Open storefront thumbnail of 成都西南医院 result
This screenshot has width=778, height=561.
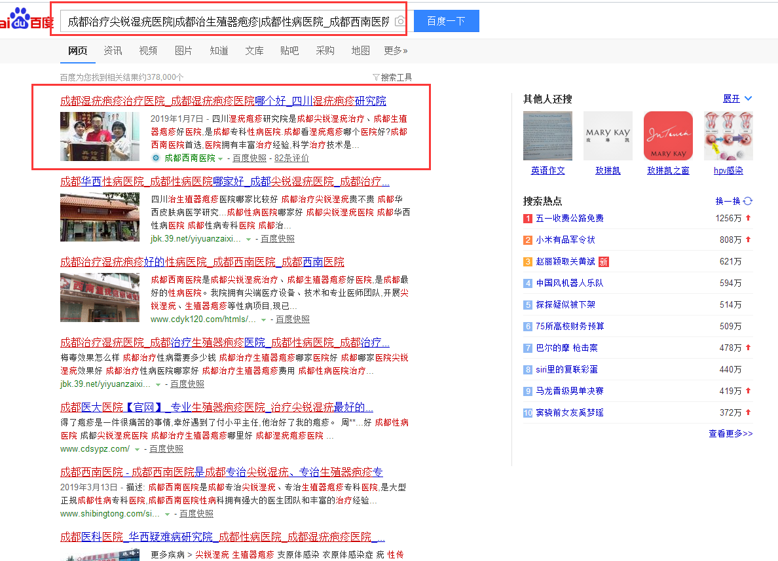coord(100,297)
